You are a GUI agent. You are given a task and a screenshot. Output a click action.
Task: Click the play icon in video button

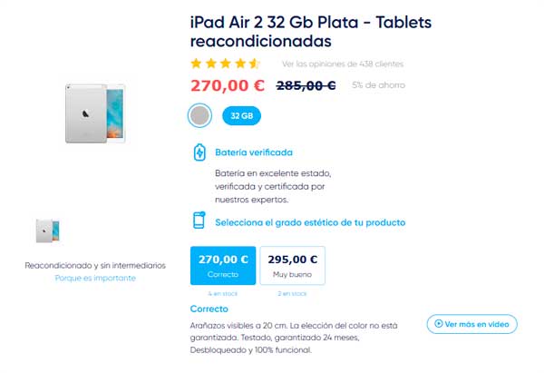click(439, 324)
